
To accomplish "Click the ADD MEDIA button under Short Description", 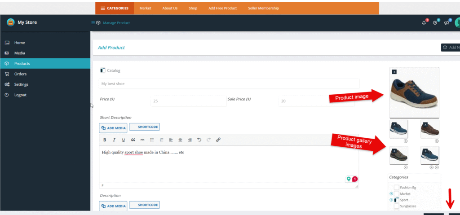I will [x=113, y=128].
